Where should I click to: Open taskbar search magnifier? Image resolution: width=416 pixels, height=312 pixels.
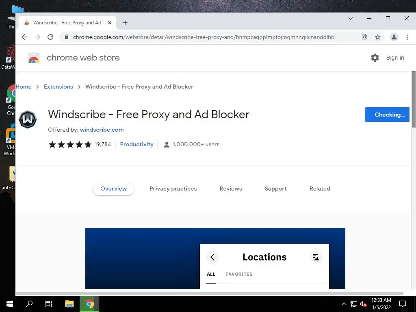click(x=29, y=304)
